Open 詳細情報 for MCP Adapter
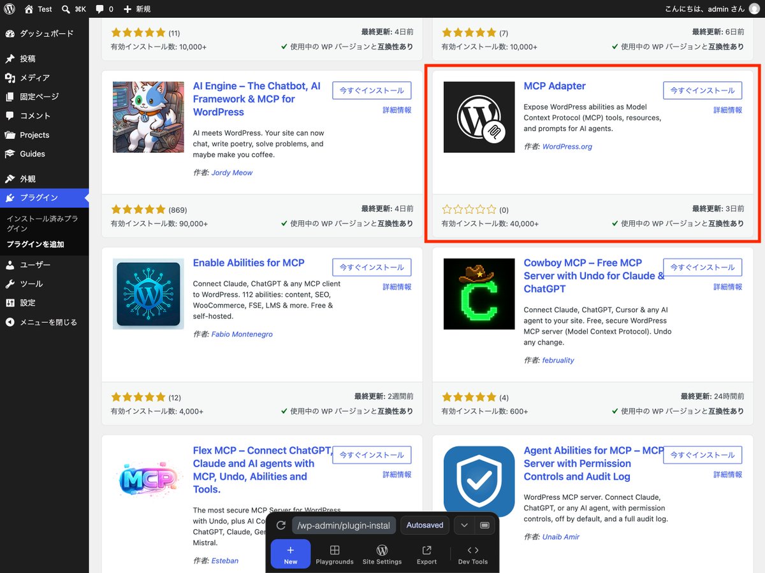Viewport: 765px width, 573px height. pos(728,110)
